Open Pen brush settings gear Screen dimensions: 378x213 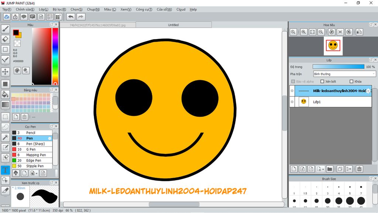[50, 138]
